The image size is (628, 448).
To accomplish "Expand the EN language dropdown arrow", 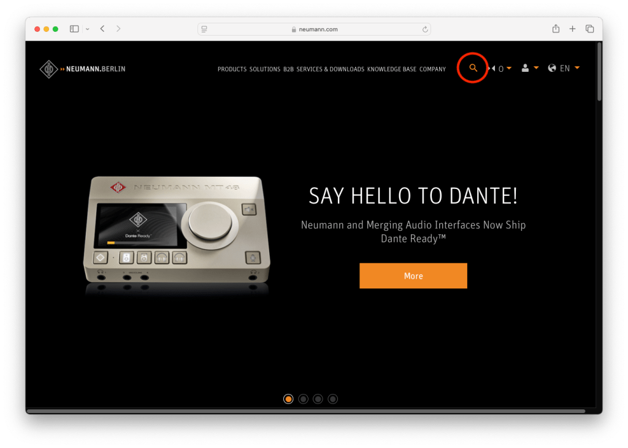I will tap(577, 68).
